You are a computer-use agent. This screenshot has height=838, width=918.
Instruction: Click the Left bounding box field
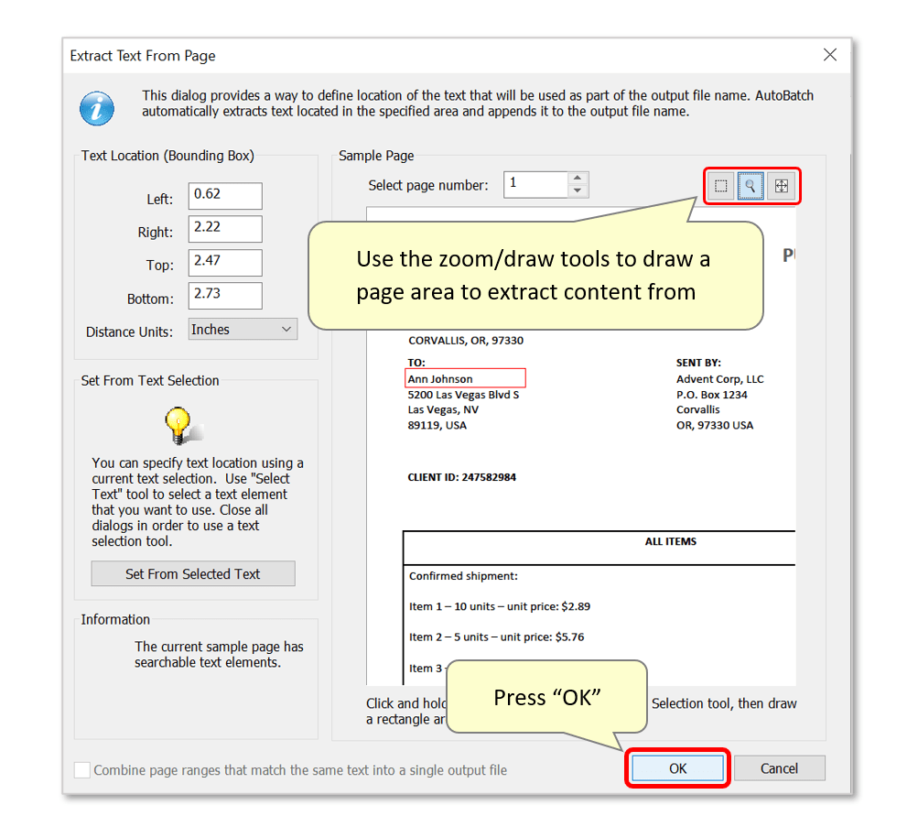click(225, 196)
